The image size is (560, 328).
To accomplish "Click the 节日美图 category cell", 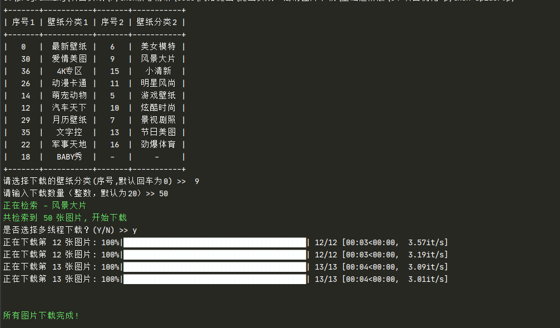I will tap(158, 132).
